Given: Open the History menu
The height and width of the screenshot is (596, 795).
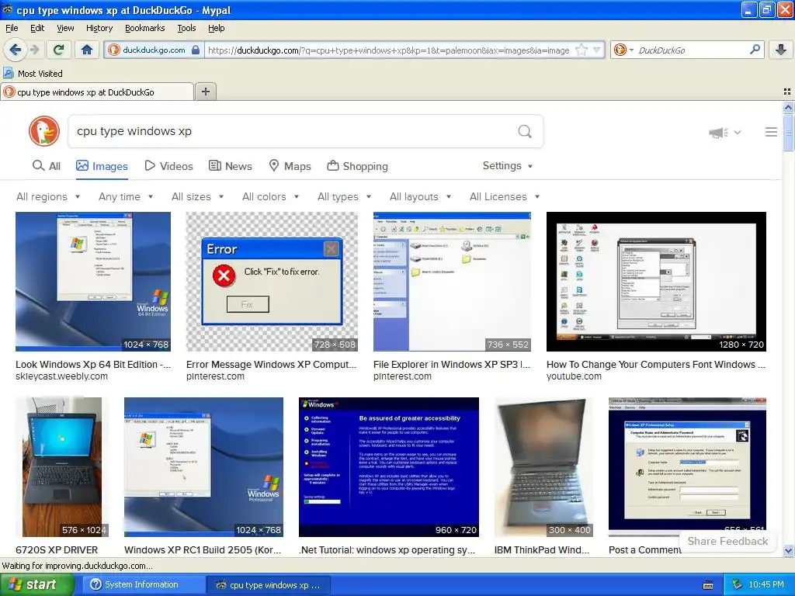Looking at the screenshot, I should pos(99,28).
